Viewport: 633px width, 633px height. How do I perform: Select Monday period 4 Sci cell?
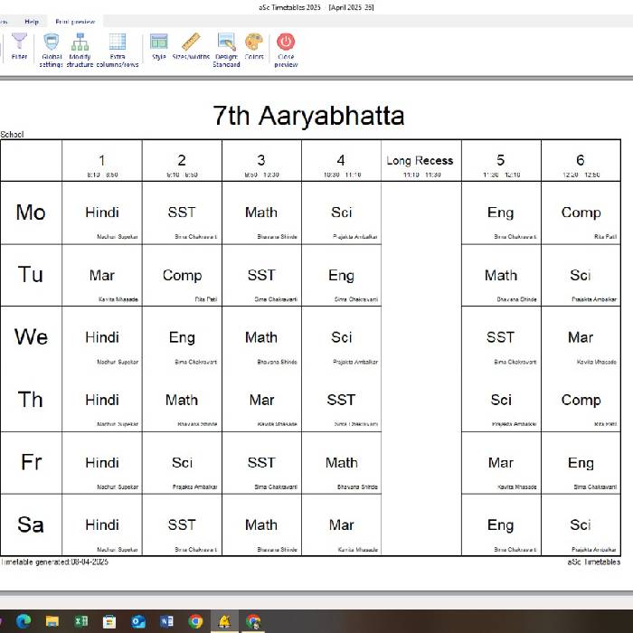(341, 213)
